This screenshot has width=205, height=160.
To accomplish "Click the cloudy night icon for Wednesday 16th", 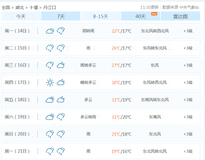I will coord(61,65).
